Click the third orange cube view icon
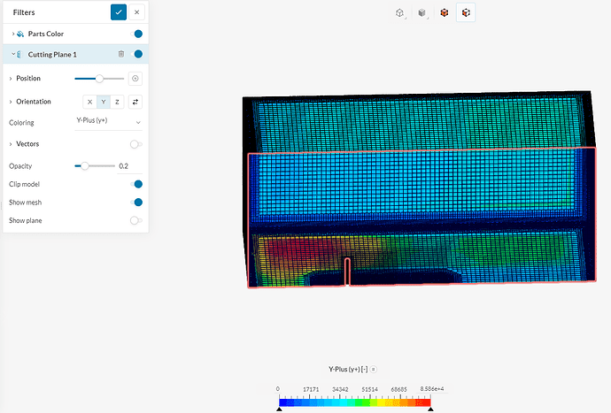 pyautogui.click(x=445, y=12)
